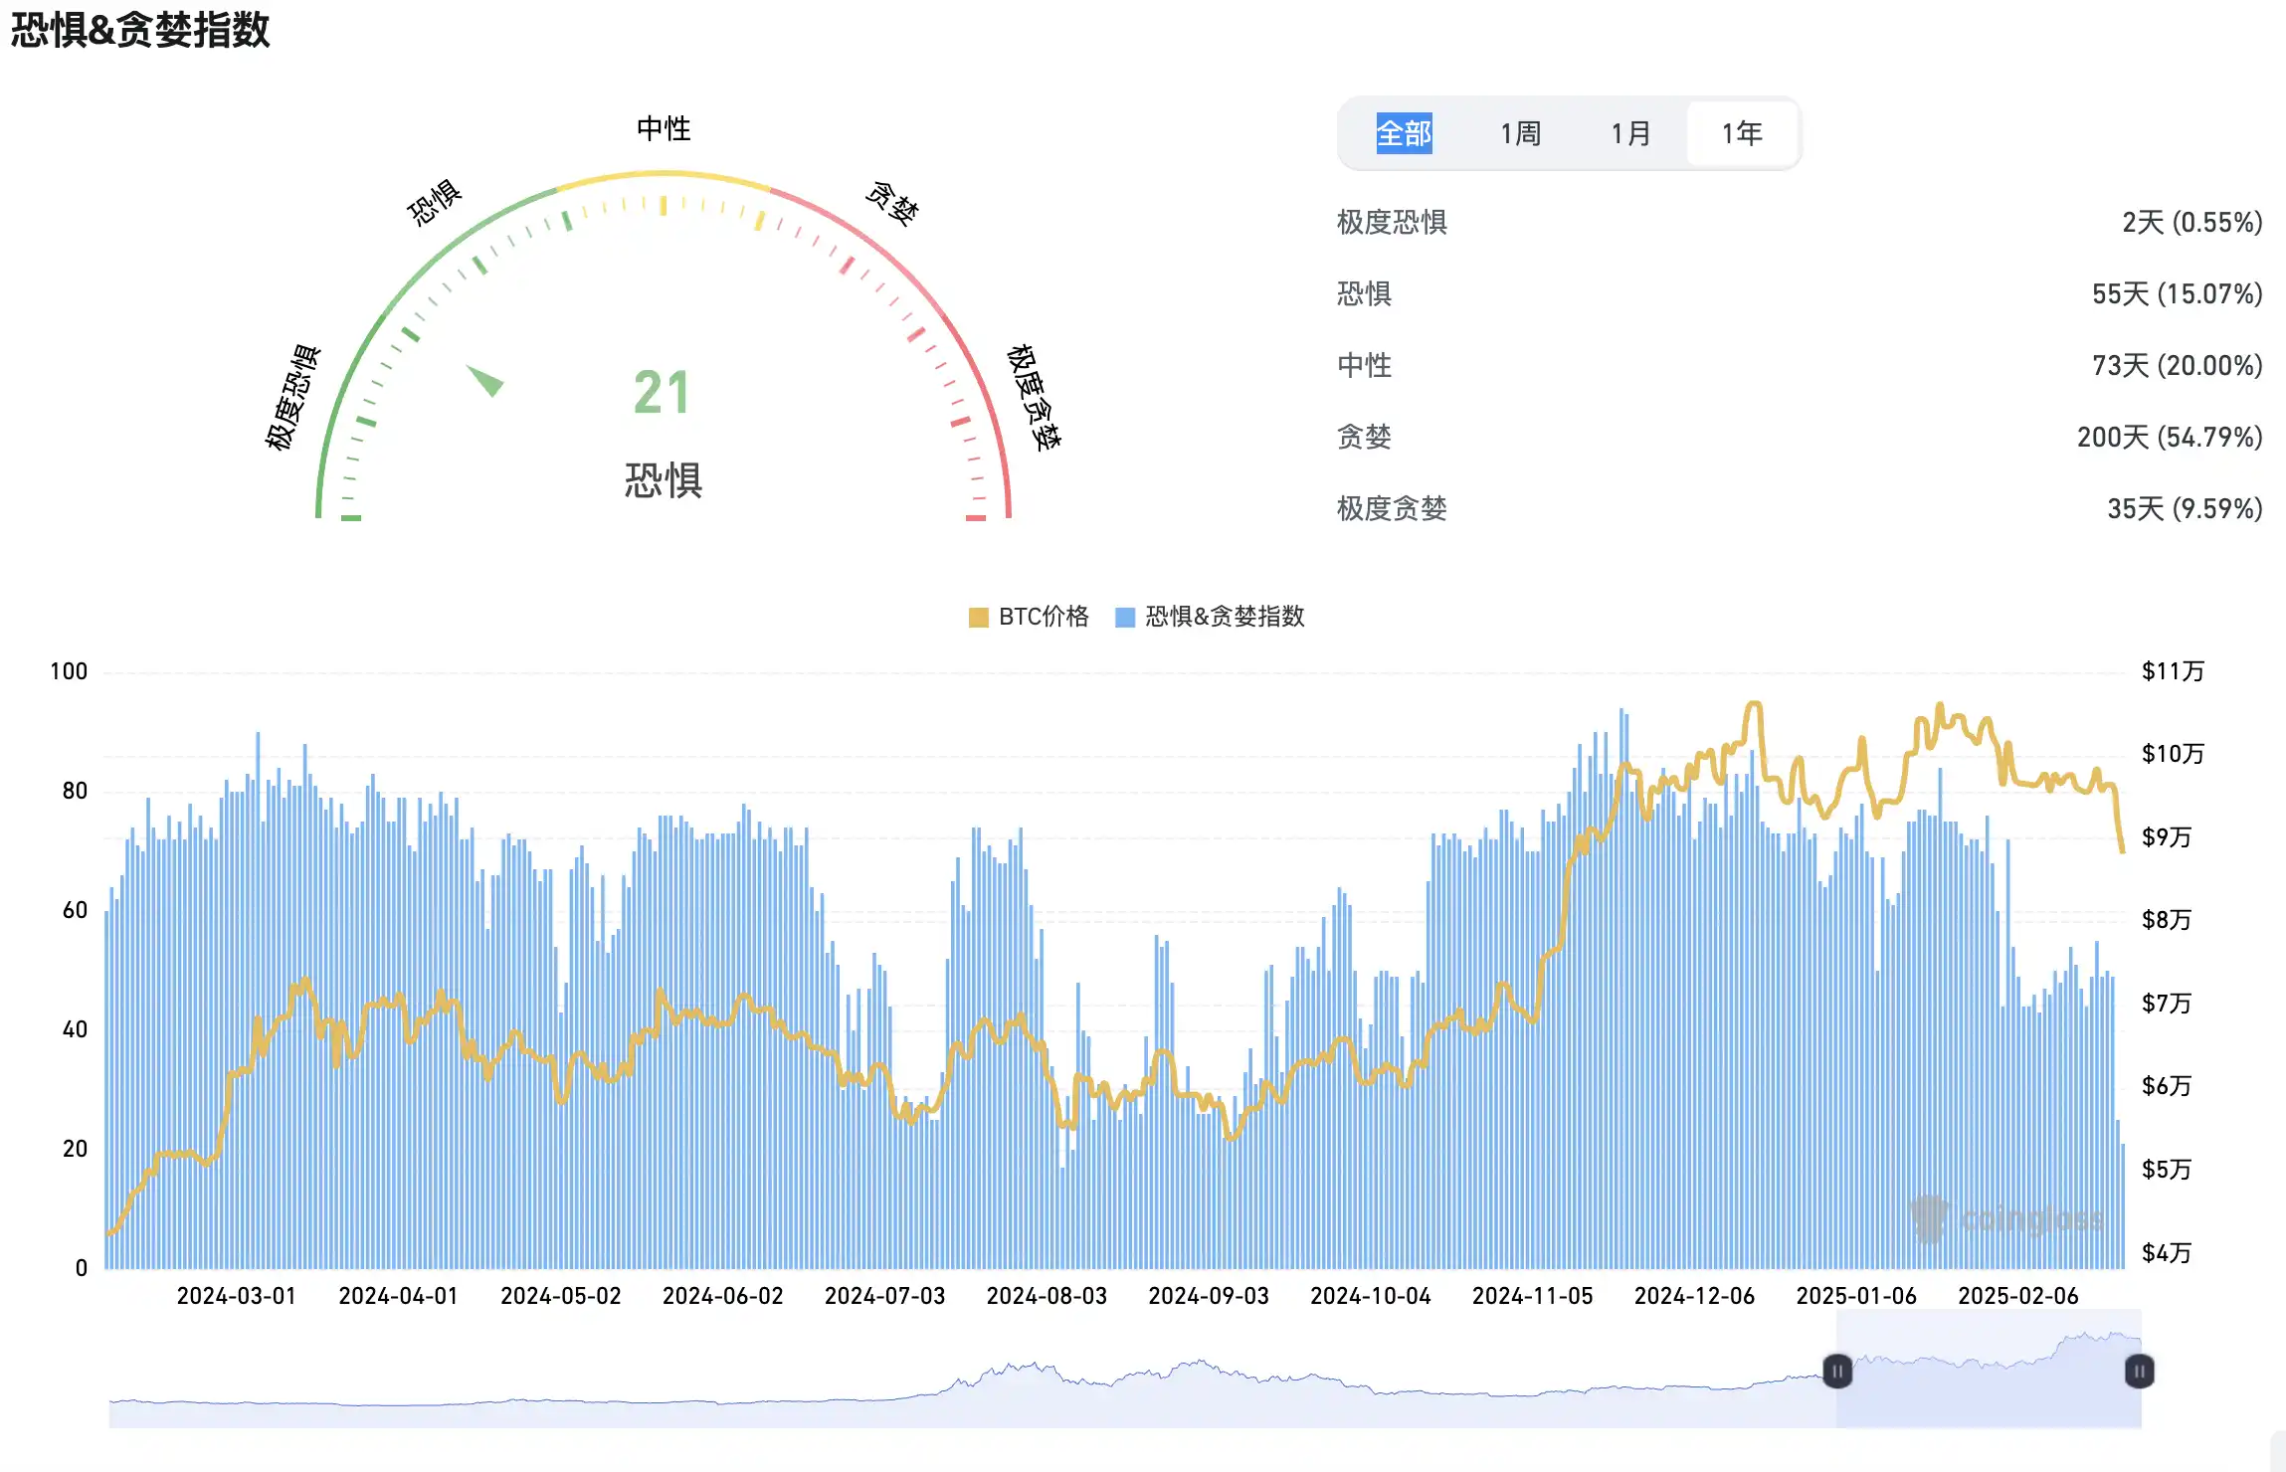The image size is (2286, 1472).
Task: Click the 恐惧&贪婪指数 legend label
Action: [1225, 617]
